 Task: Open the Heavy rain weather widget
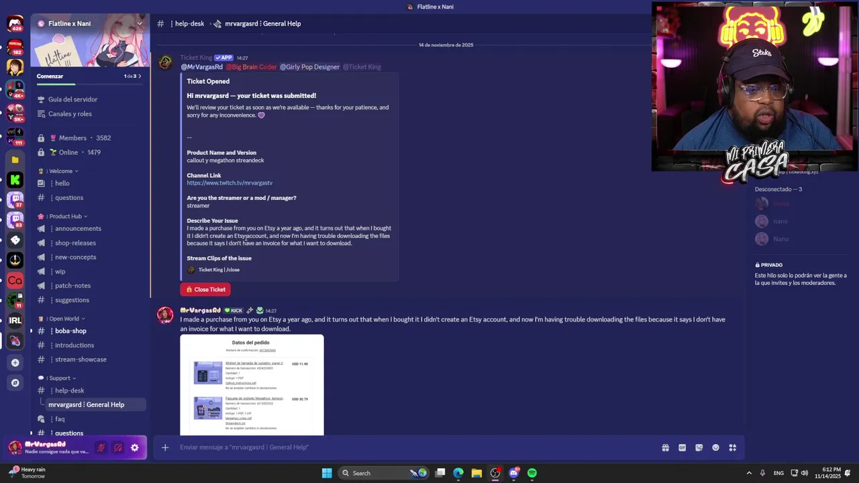(27, 473)
